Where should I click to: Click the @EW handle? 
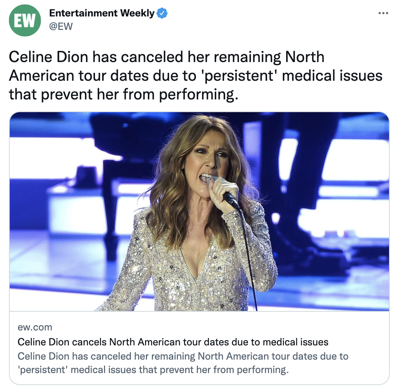coord(61,26)
